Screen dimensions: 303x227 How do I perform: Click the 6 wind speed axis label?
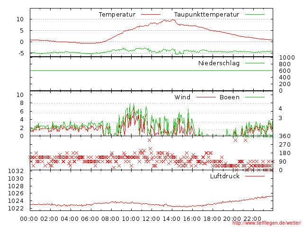pyautogui.click(x=22, y=112)
